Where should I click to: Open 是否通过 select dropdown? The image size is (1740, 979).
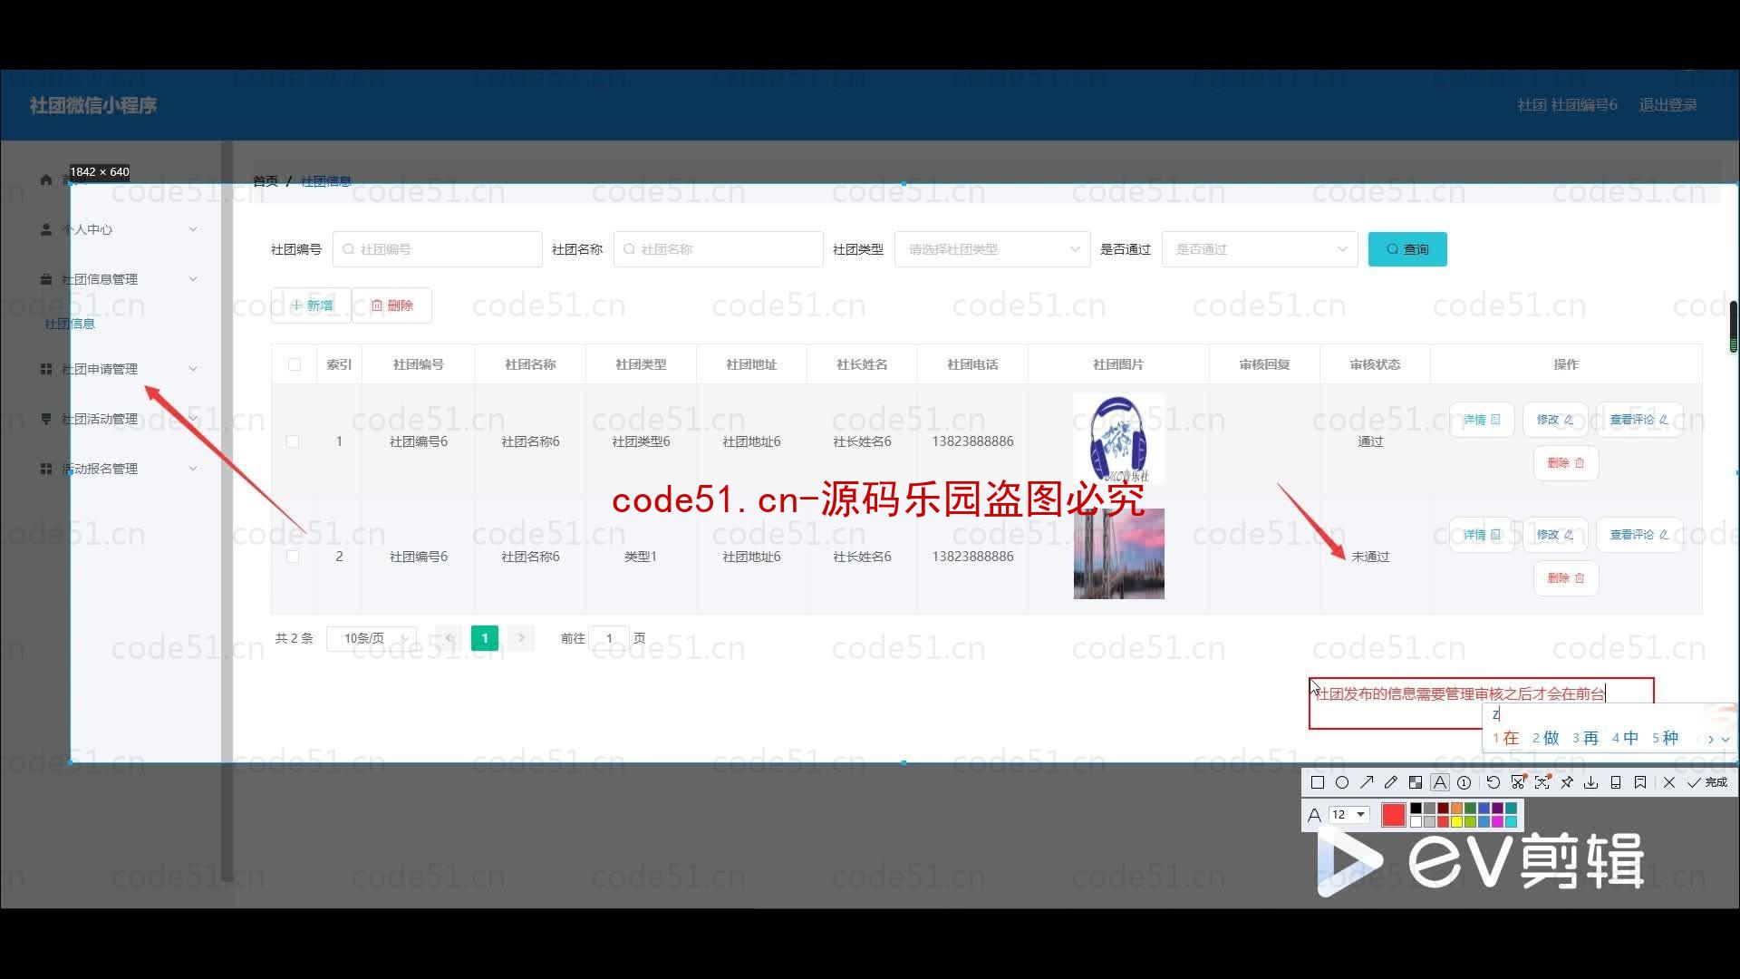click(1260, 249)
